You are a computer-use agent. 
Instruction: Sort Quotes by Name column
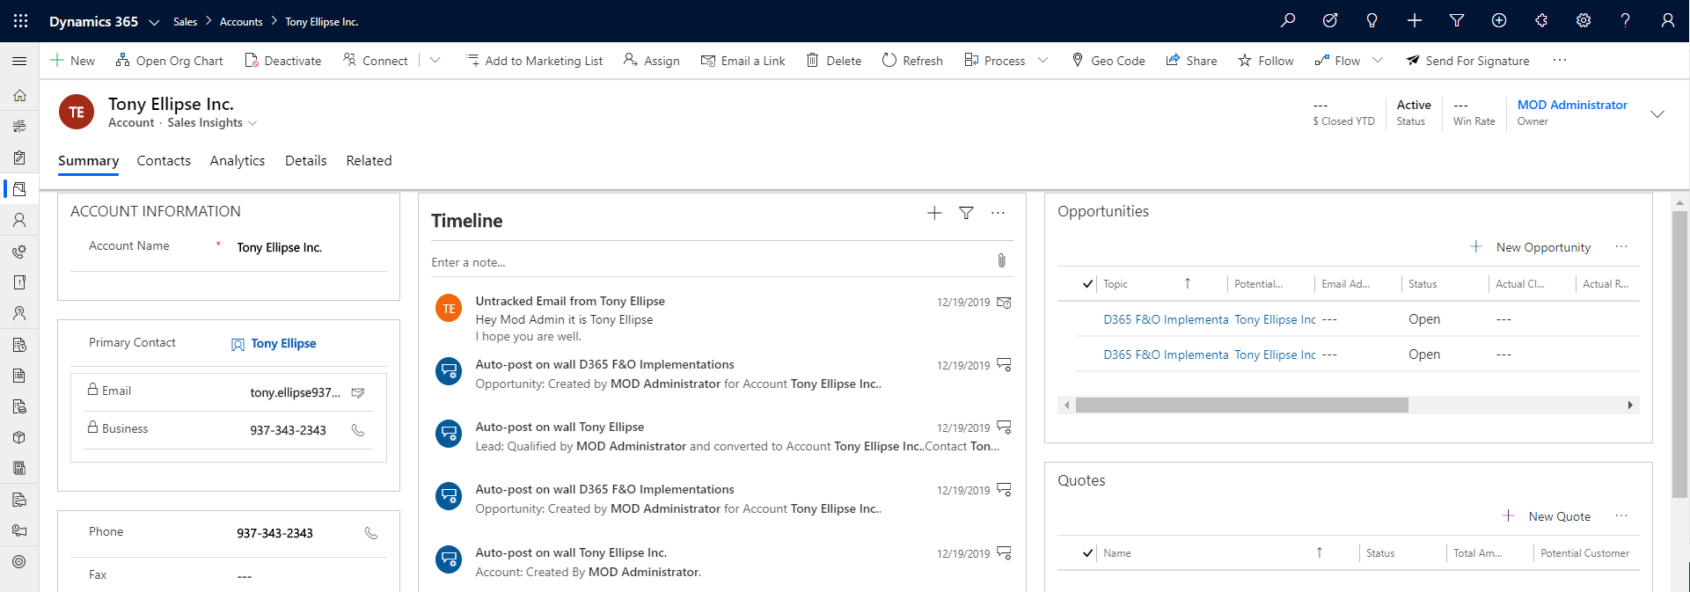[1213, 553]
